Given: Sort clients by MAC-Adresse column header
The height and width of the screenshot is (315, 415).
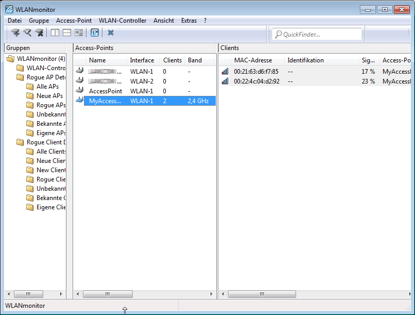Looking at the screenshot, I should tap(253, 60).
